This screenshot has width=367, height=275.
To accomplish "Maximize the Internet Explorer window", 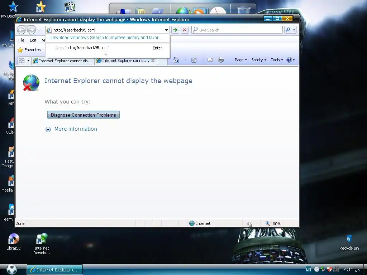I will (x=277, y=19).
